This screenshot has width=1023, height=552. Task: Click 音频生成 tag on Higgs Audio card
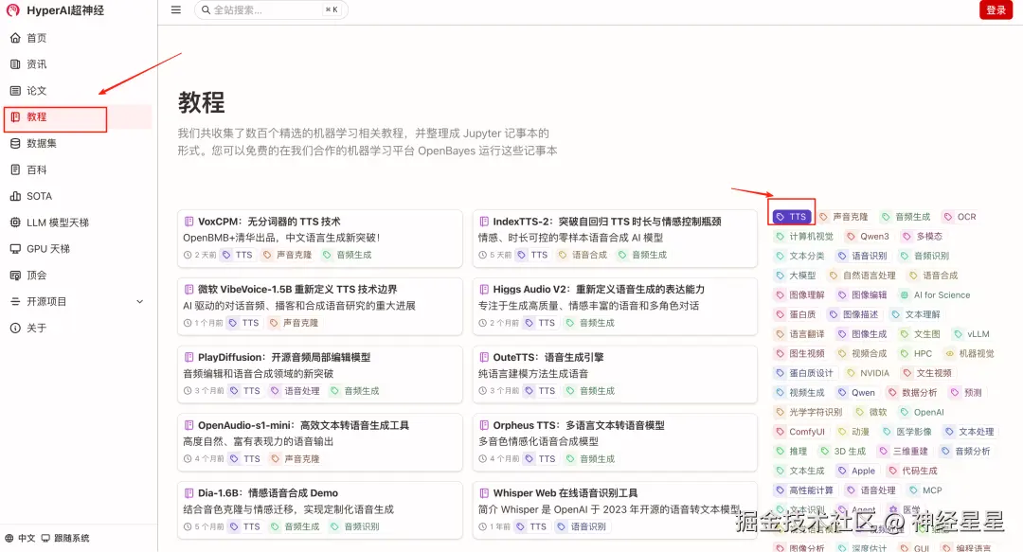click(x=590, y=323)
